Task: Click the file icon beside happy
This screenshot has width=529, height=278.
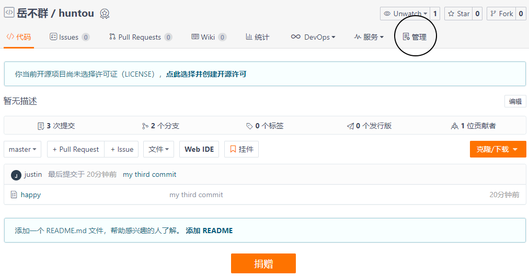Action: [x=14, y=195]
